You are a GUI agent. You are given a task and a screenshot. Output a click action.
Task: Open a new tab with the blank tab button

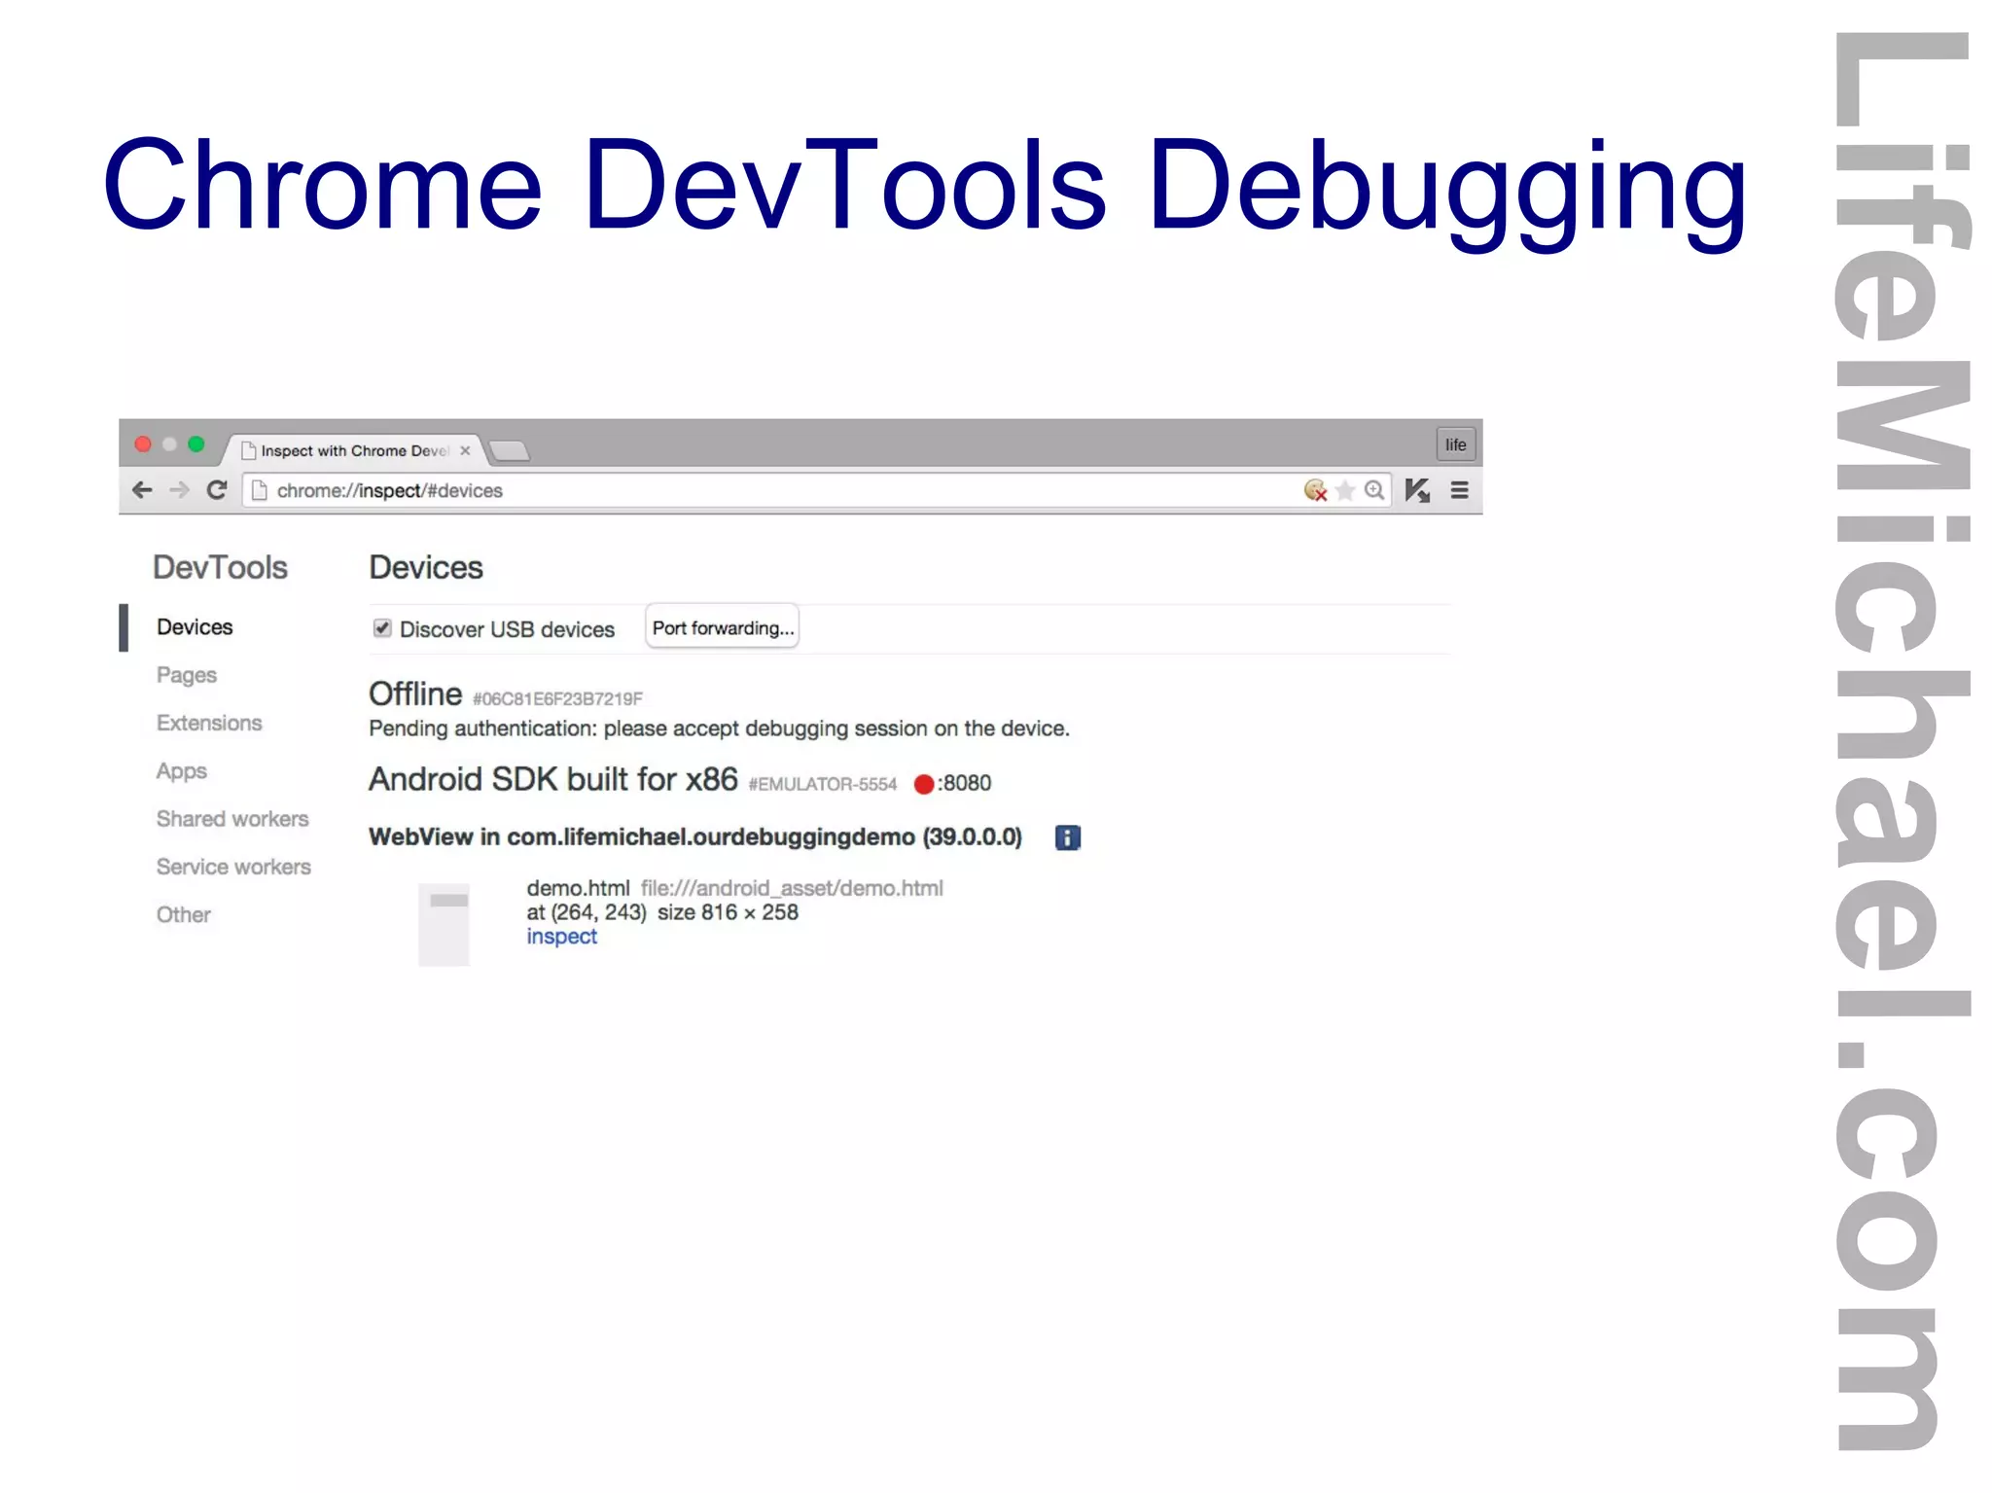click(510, 450)
